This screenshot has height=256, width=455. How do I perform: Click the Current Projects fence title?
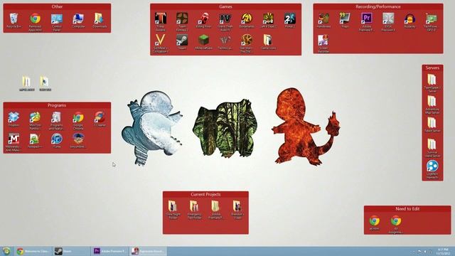tap(205, 194)
